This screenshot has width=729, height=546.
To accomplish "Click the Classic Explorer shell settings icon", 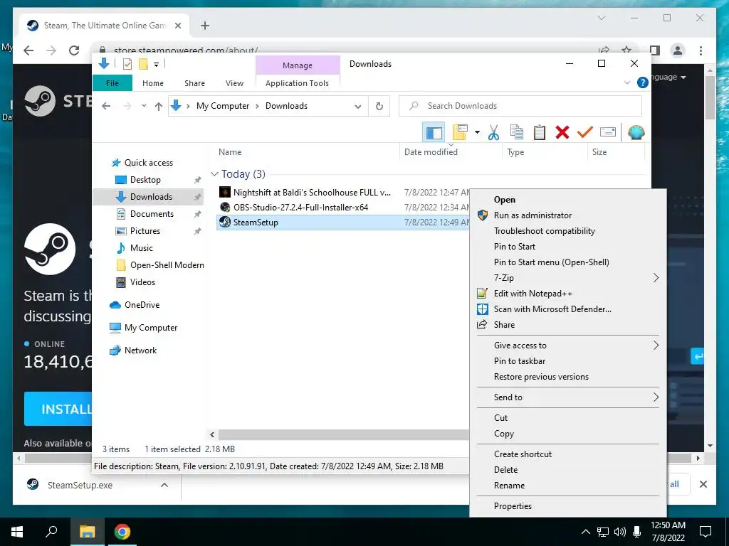I will coord(636,133).
